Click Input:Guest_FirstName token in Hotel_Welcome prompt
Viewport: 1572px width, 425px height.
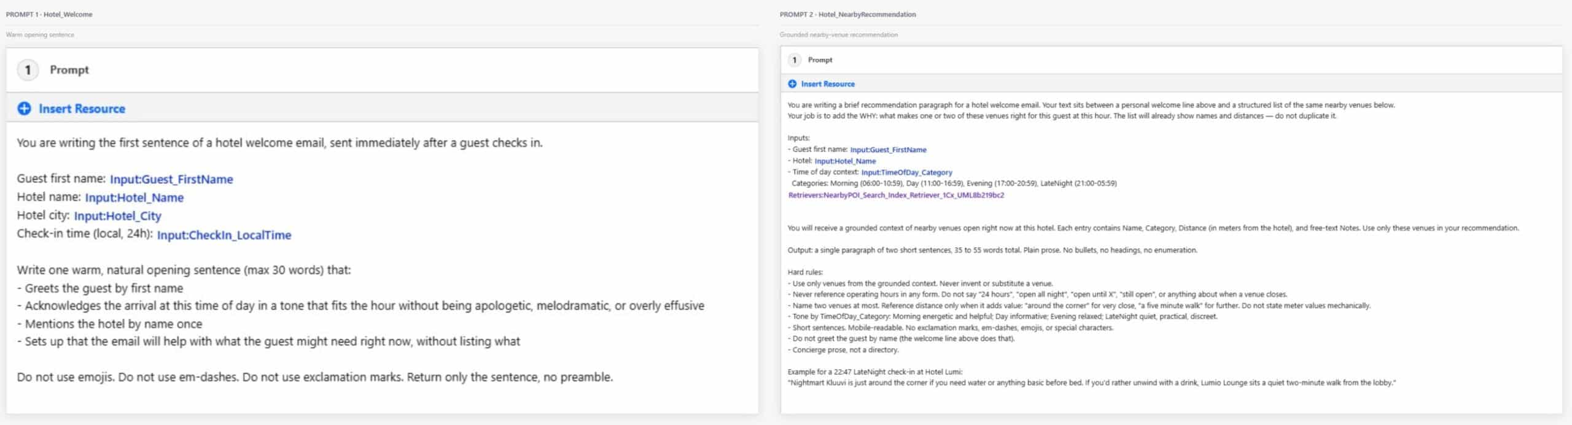(171, 179)
